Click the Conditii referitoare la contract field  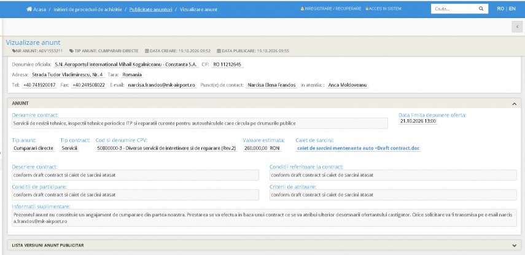393,175
